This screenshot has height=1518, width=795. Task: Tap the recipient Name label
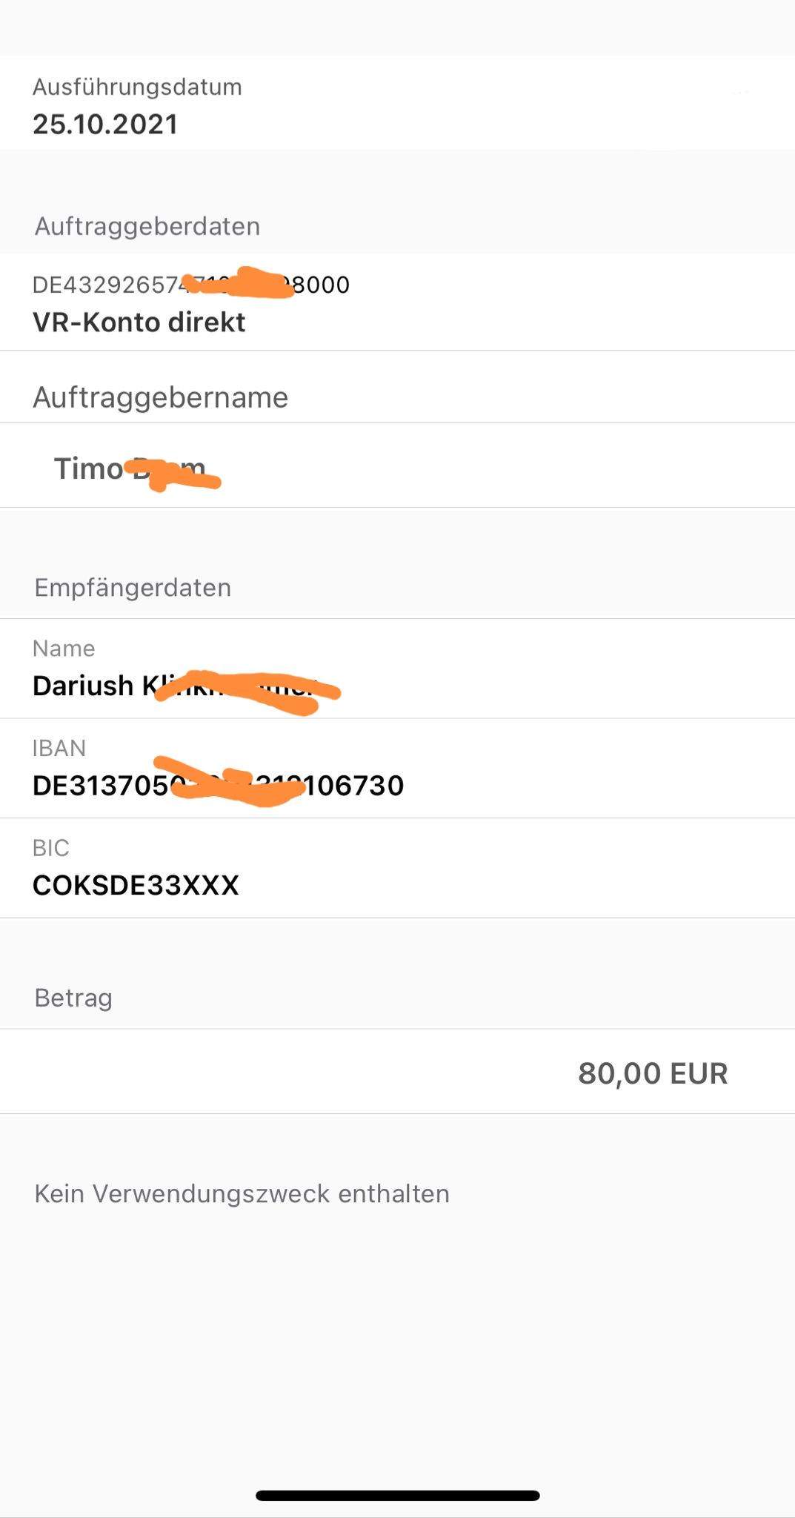[x=64, y=649]
